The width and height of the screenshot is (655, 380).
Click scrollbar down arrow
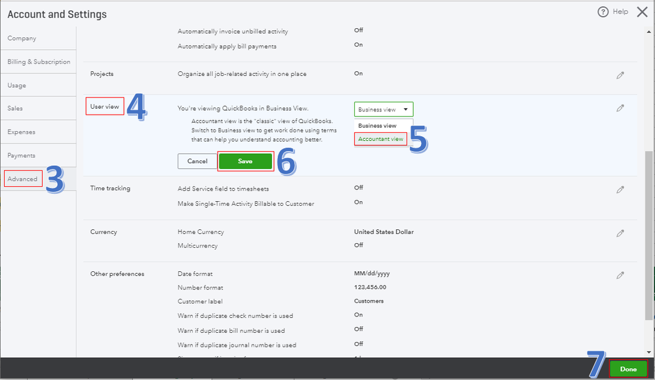tap(648, 352)
